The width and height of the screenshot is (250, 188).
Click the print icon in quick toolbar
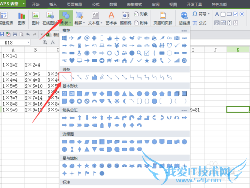click(x=15, y=34)
